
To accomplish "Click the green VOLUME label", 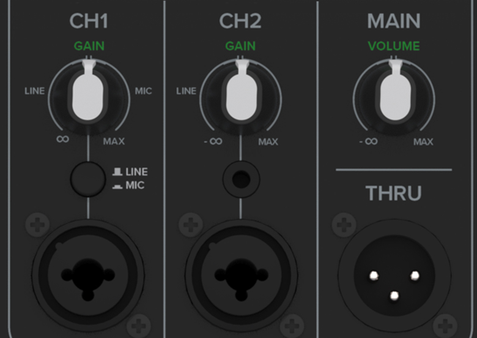I will pos(394,47).
